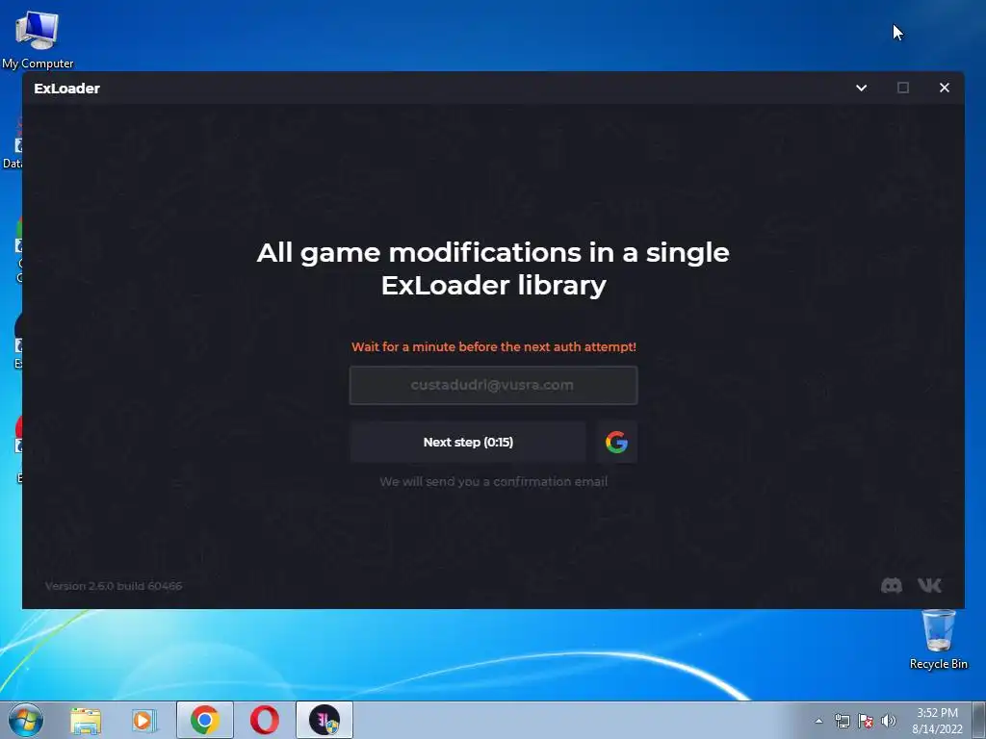Activate the ExLoader taskbar button
This screenshot has height=739, width=986.
point(324,720)
